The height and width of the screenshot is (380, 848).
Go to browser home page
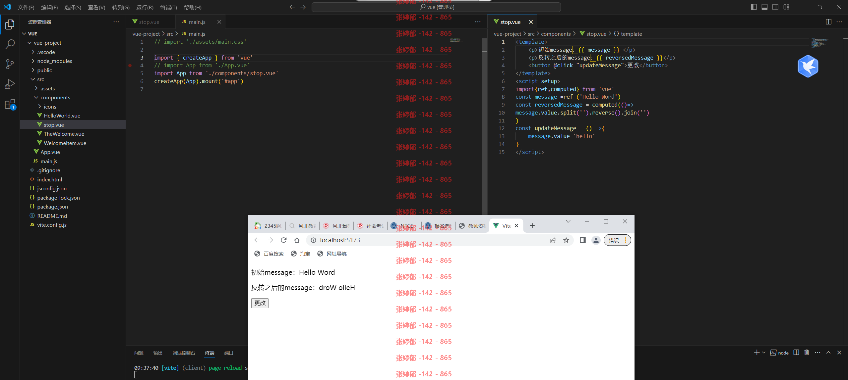pos(297,240)
